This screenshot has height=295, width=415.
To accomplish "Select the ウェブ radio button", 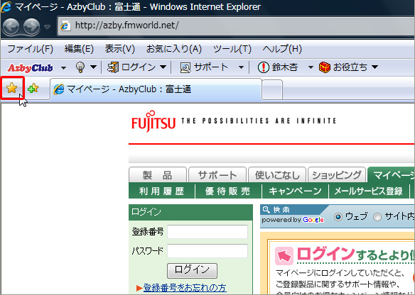I will click(x=338, y=217).
